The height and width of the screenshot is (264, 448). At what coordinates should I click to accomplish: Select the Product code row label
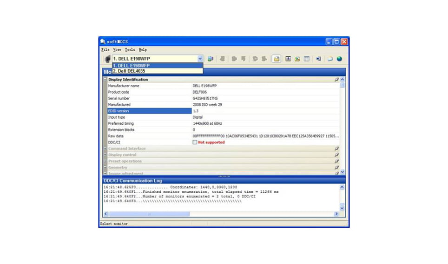tap(119, 92)
